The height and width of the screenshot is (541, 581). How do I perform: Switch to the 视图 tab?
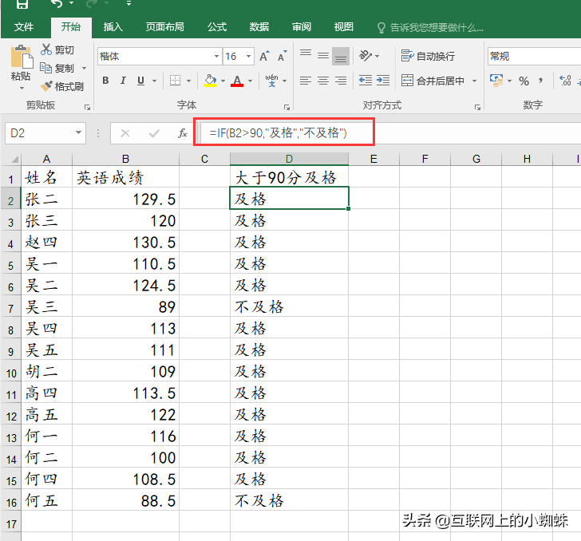[343, 26]
